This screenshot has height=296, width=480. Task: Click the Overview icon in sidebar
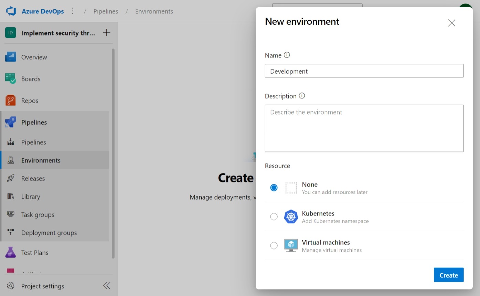tap(11, 57)
